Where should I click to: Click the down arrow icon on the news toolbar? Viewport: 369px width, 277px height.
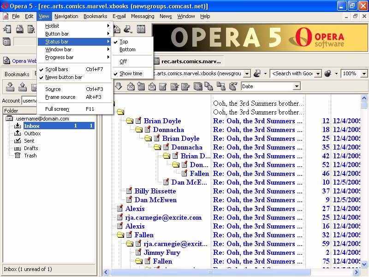119,86
